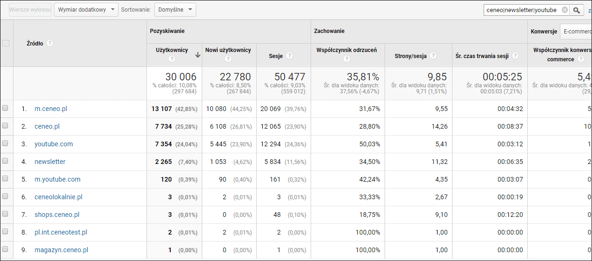Open the shops.ceneo.pl source link
This screenshot has width=592, height=261.
(57, 215)
